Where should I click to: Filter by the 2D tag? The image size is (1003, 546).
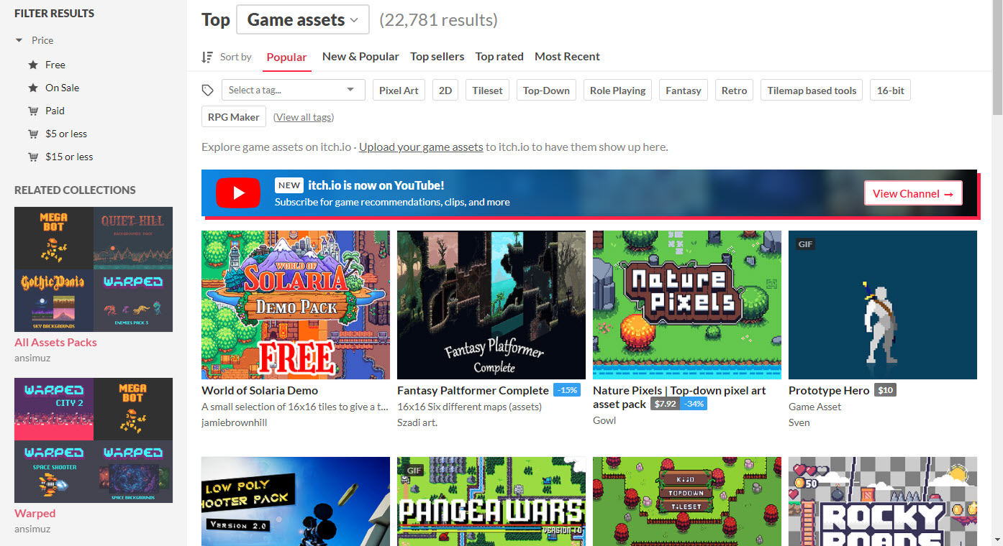445,91
